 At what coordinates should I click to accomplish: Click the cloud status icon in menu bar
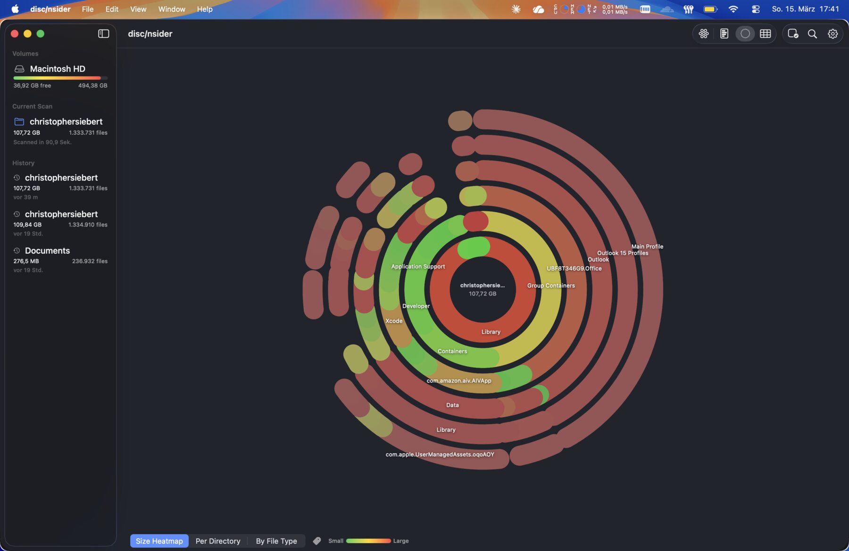[x=538, y=9]
